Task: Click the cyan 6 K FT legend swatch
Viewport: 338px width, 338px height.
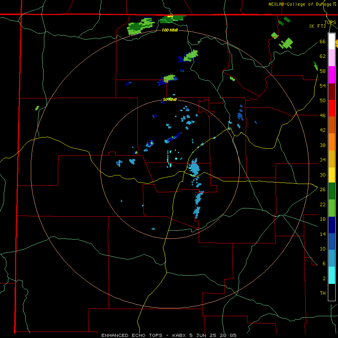Action: tap(332, 275)
